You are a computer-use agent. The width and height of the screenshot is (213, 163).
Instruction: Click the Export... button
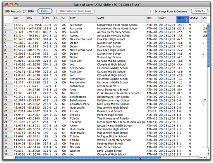pos(199,11)
